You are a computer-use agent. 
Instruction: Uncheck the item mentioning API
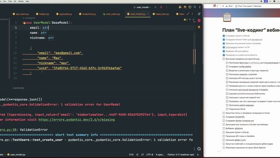[224, 51]
